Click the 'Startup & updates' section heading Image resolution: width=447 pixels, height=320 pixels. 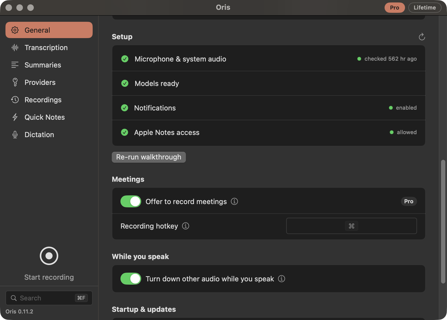(x=144, y=309)
